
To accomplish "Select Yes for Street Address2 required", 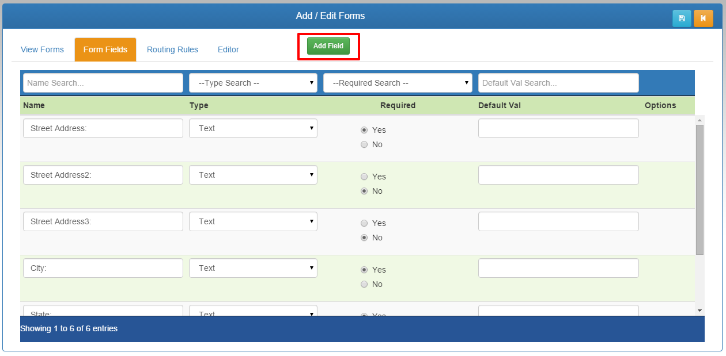I will coord(364,177).
